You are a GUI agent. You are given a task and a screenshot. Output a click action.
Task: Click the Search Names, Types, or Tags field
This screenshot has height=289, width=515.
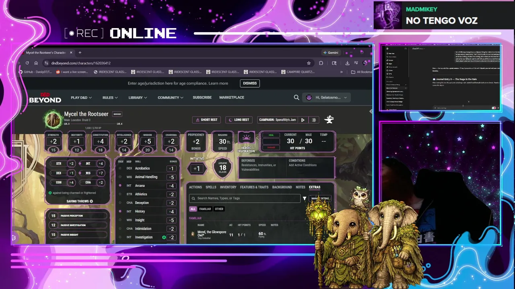[245, 198]
